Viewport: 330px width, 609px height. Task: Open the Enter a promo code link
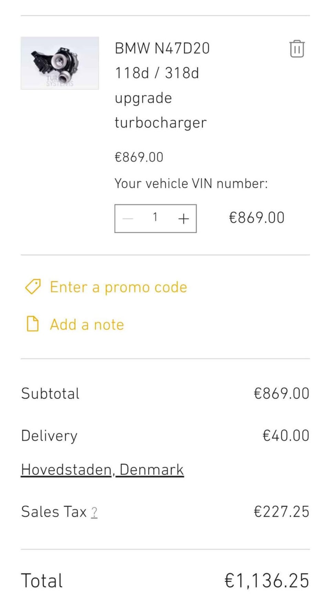coord(118,287)
